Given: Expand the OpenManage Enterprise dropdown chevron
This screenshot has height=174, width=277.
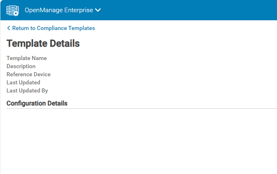Looking at the screenshot, I should (x=98, y=10).
